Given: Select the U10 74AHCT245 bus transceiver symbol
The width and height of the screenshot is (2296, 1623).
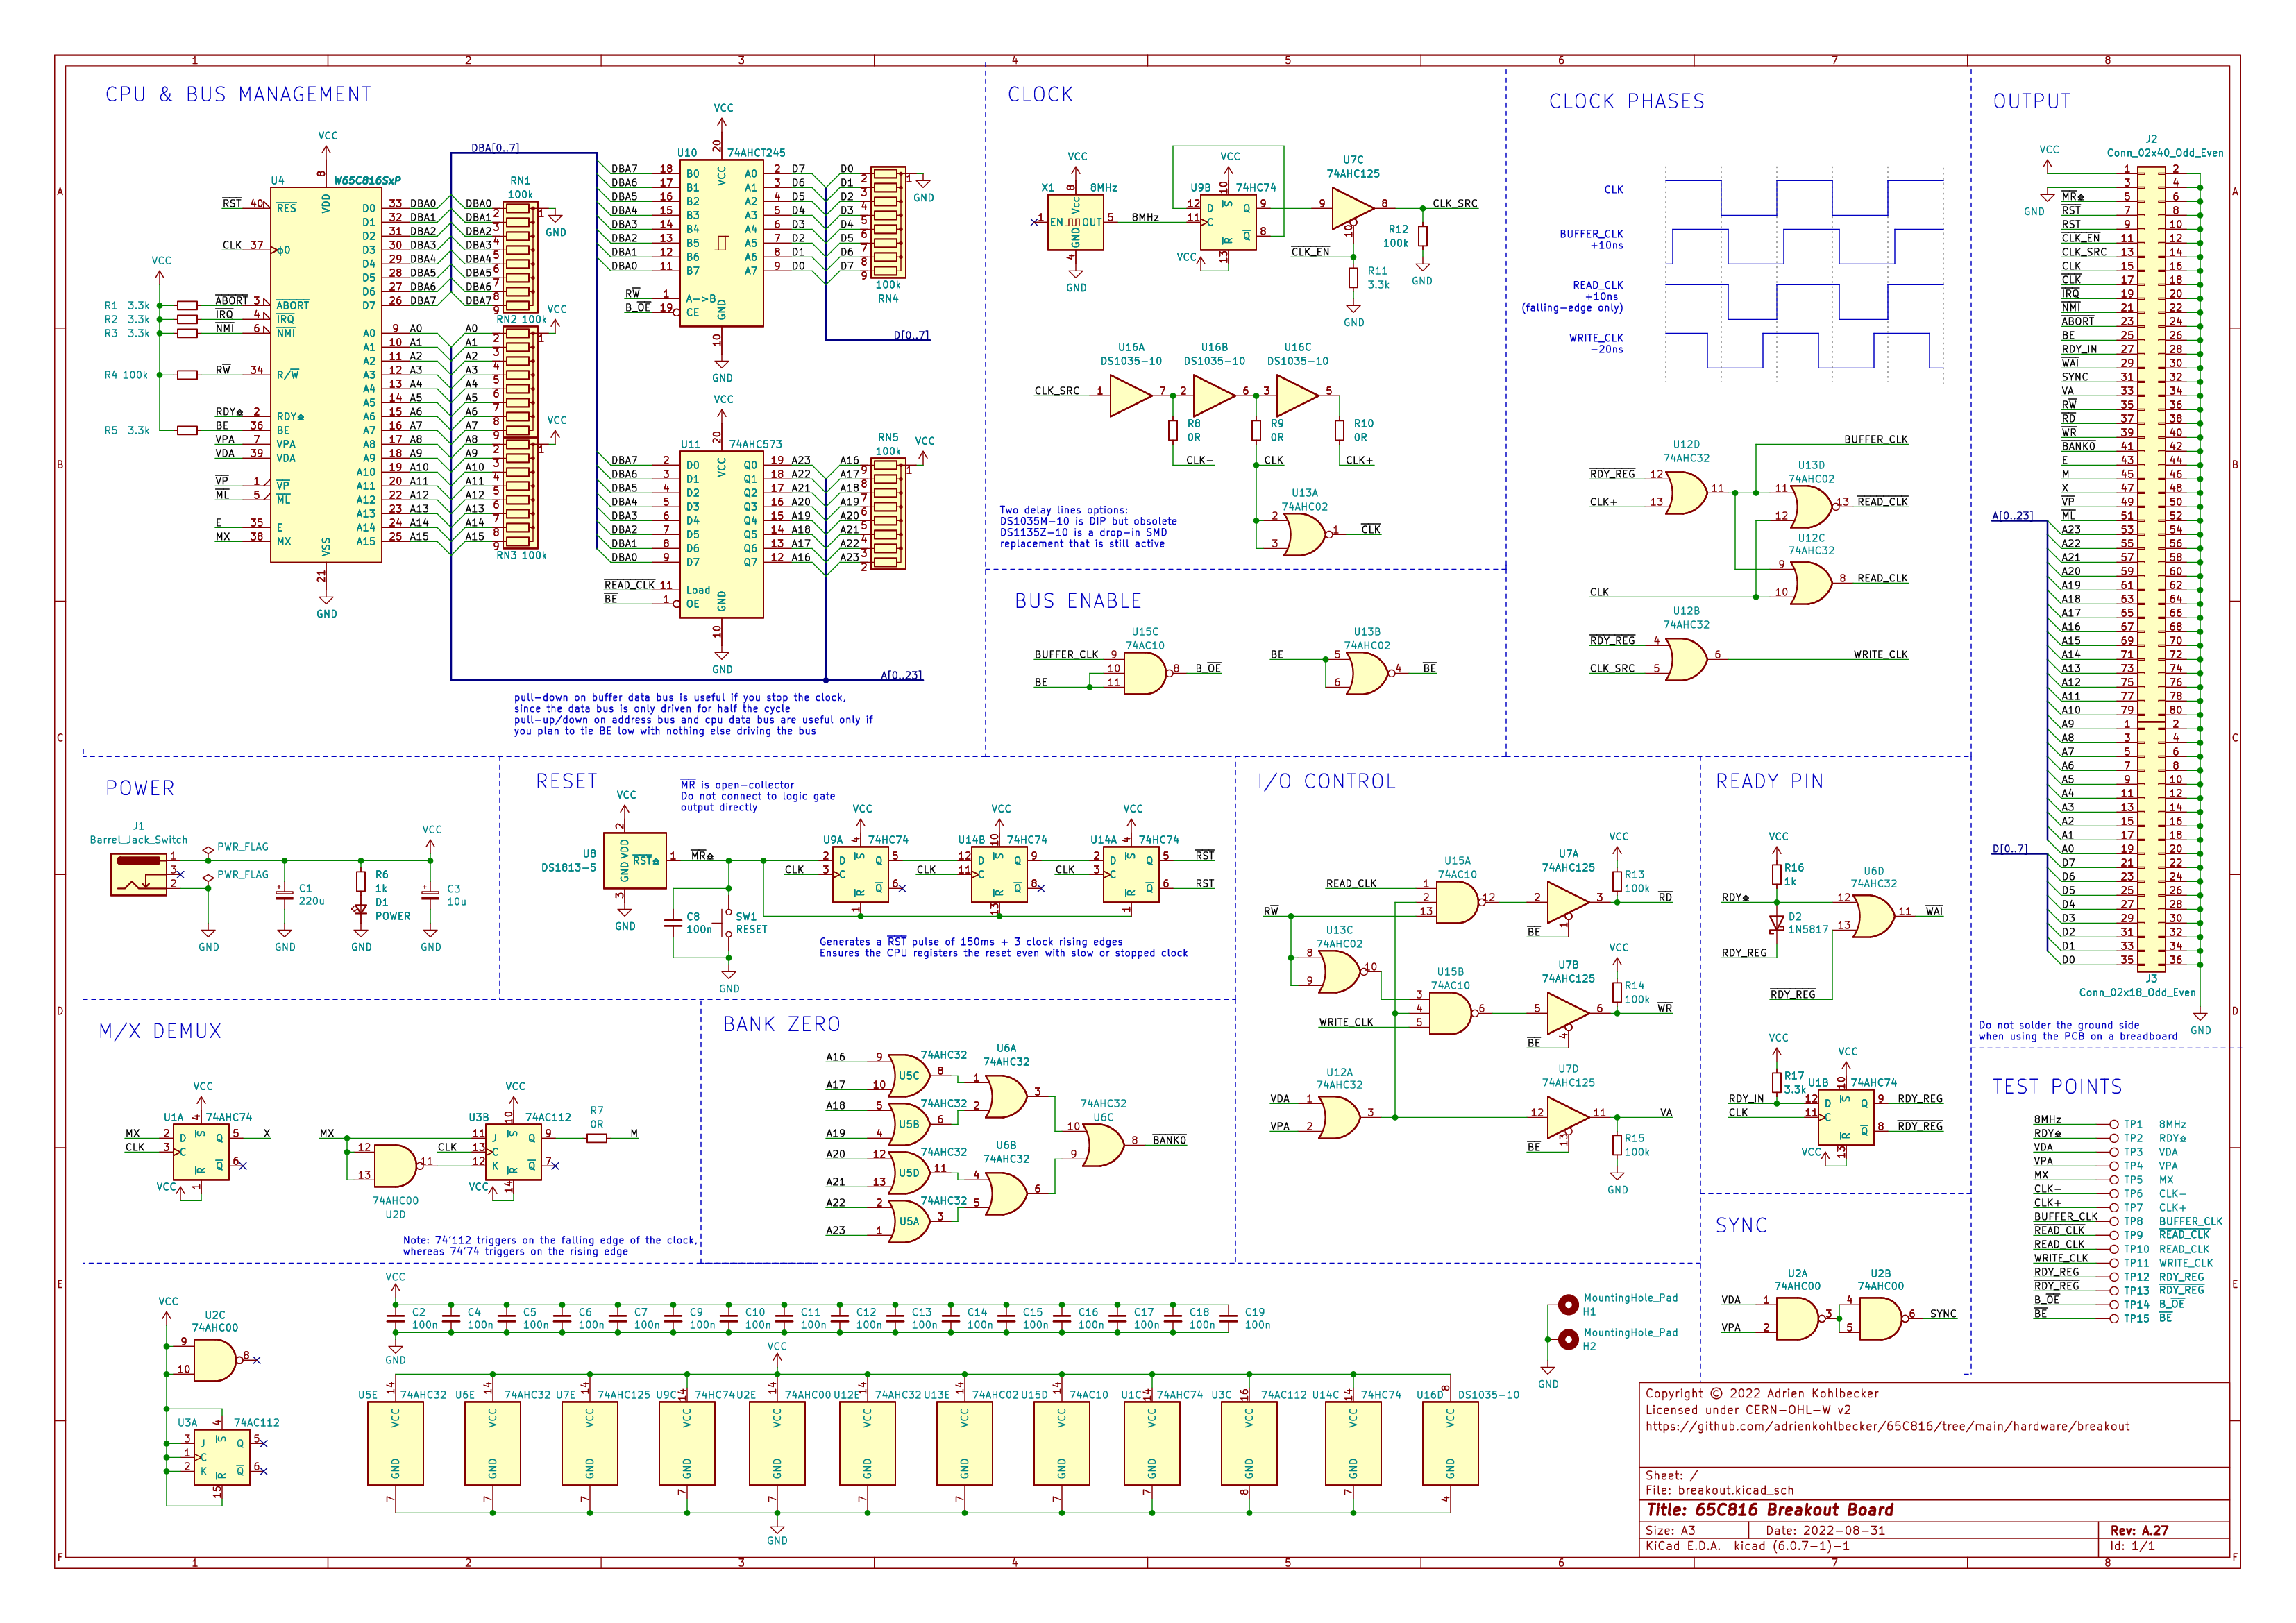Looking at the screenshot, I should pos(721,243).
